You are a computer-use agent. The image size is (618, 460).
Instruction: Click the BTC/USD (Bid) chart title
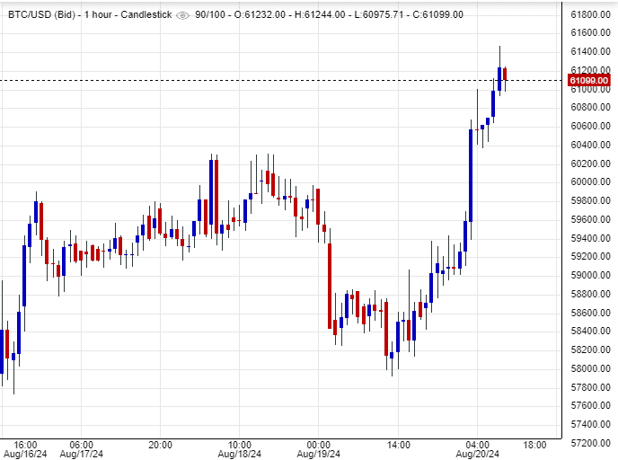[40, 15]
